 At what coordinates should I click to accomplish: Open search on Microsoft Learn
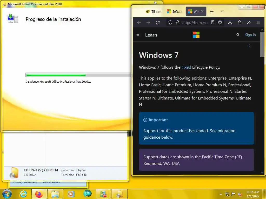coord(238,35)
